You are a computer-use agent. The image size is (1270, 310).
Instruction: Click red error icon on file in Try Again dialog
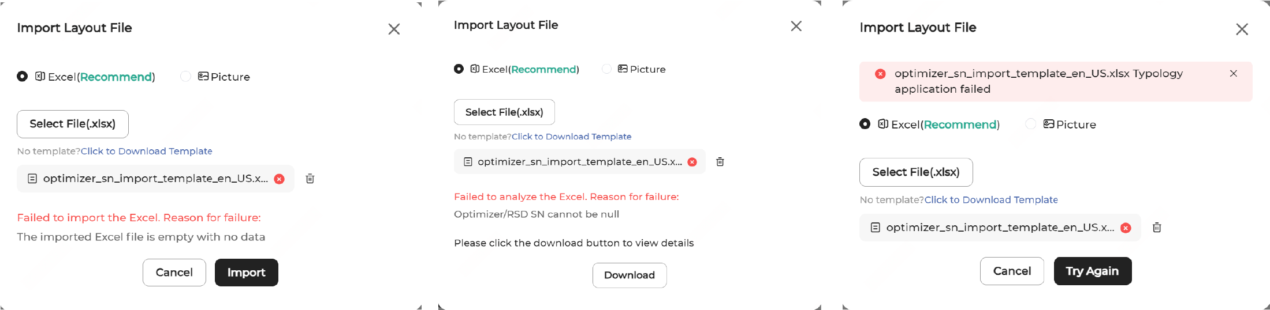tap(1126, 228)
